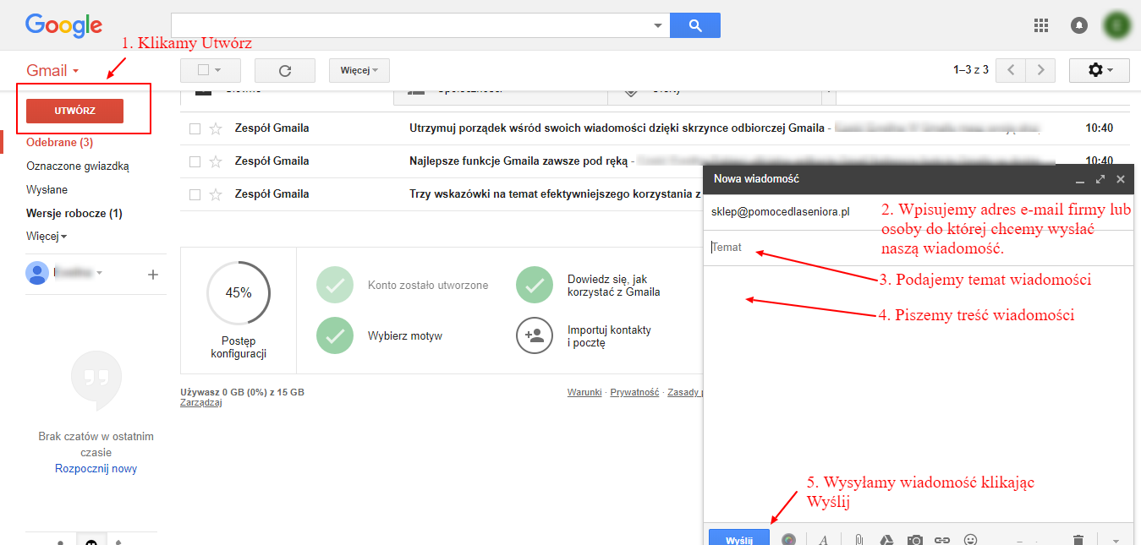Click the 'Dowiedz się, jak korzystać' checkmark icon
The height and width of the screenshot is (545, 1141).
tap(534, 286)
